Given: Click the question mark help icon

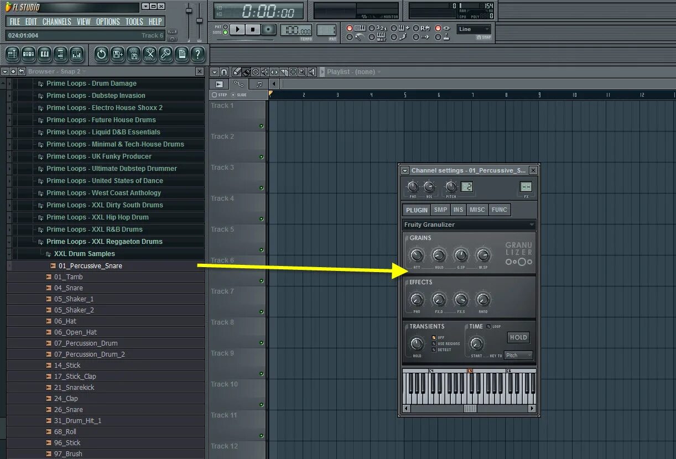Looking at the screenshot, I should (197, 54).
